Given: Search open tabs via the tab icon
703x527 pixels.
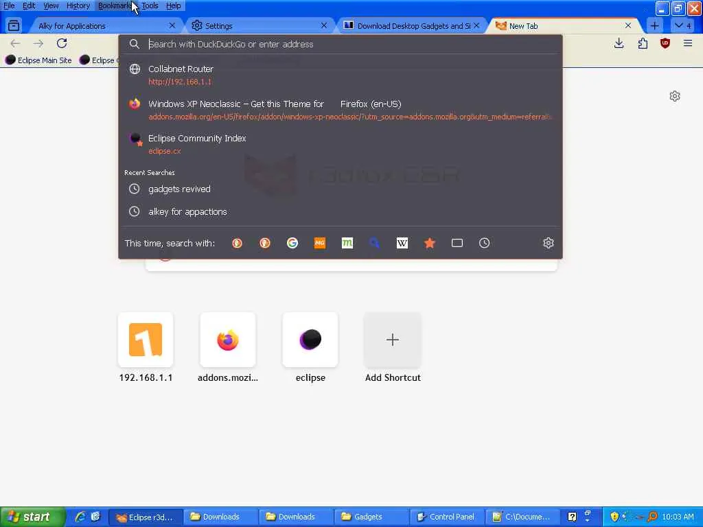Looking at the screenshot, I should tap(457, 243).
